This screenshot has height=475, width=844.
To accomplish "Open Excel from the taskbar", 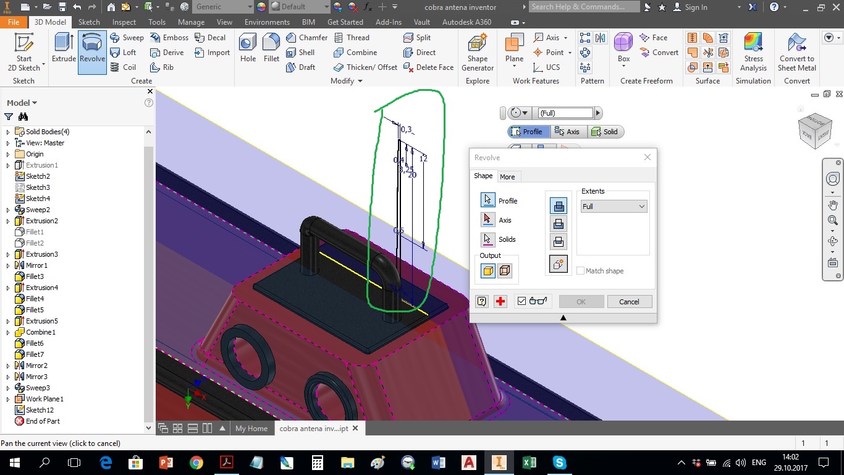I will pos(528,462).
